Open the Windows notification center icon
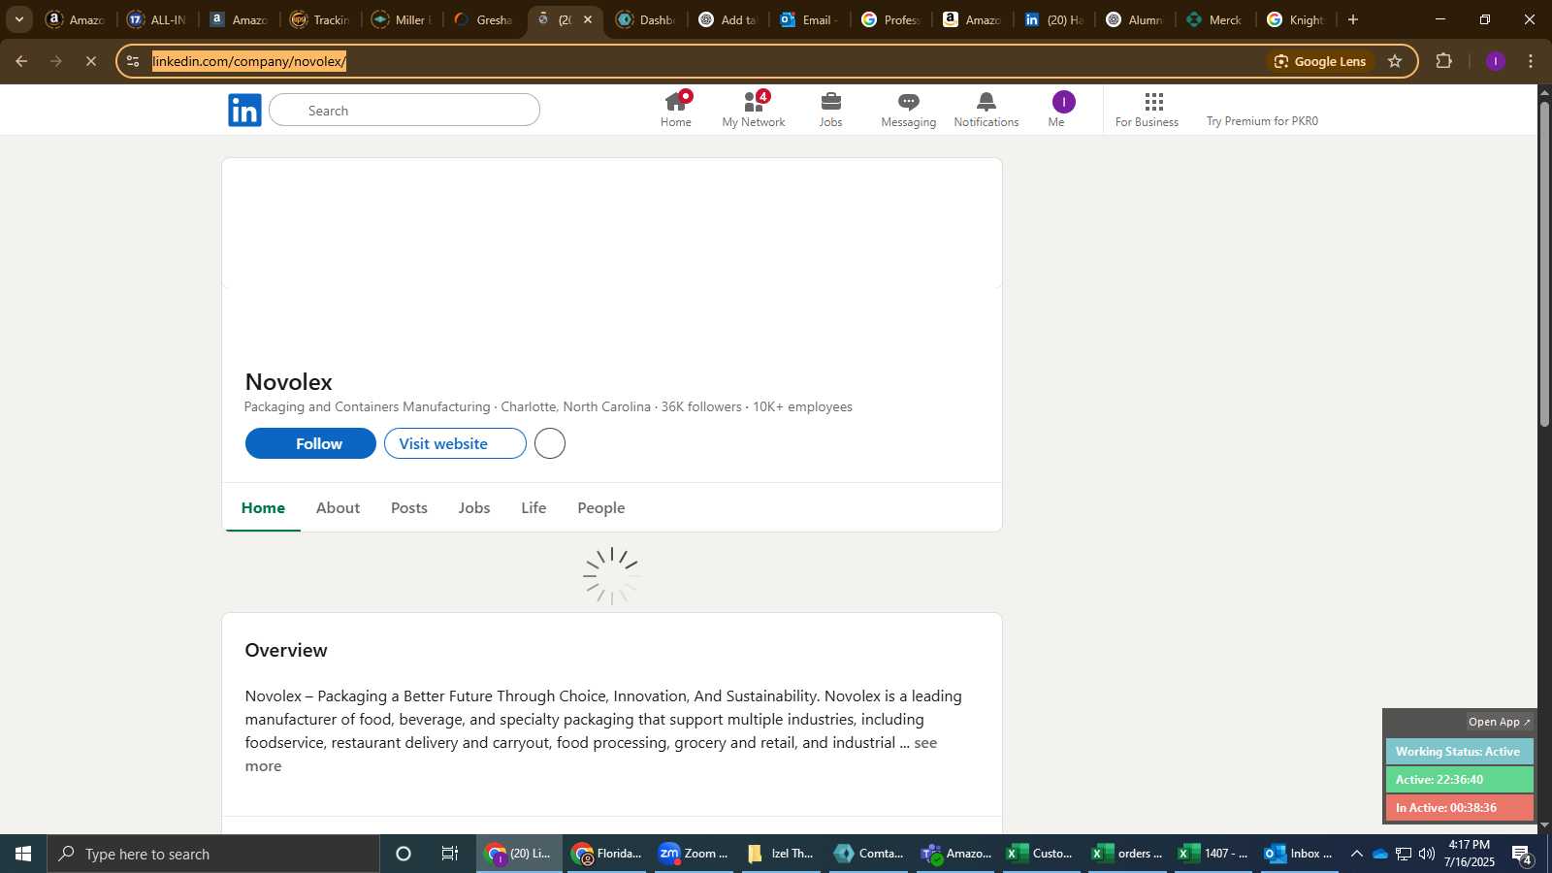This screenshot has height=873, width=1552. pyautogui.click(x=1522, y=854)
